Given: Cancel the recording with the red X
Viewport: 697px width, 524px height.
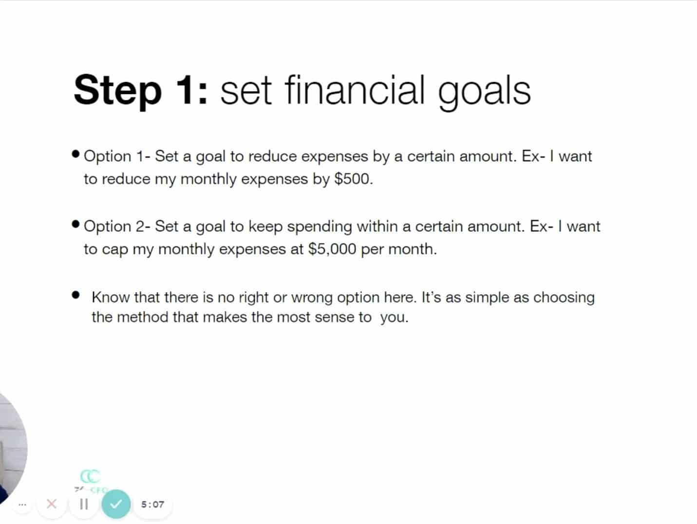Looking at the screenshot, I should pos(51,504).
